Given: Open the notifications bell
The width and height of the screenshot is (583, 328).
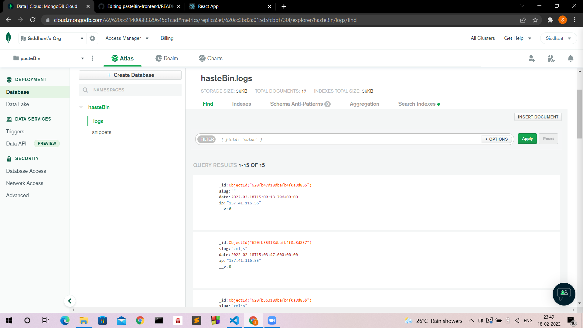Looking at the screenshot, I should click(x=571, y=58).
